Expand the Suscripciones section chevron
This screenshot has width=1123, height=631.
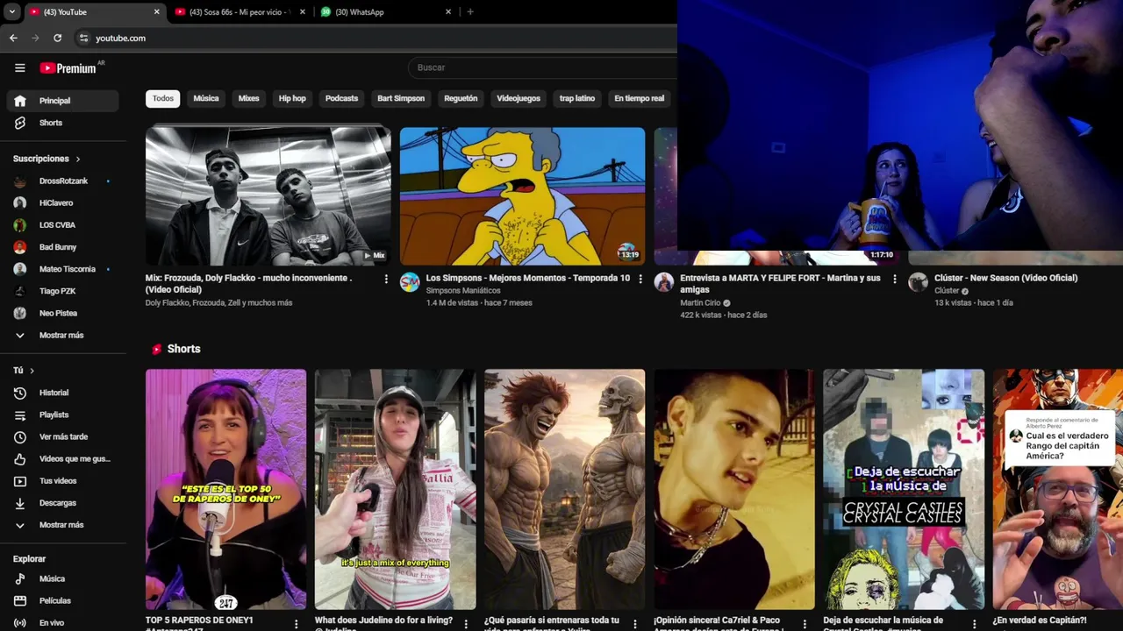click(78, 159)
